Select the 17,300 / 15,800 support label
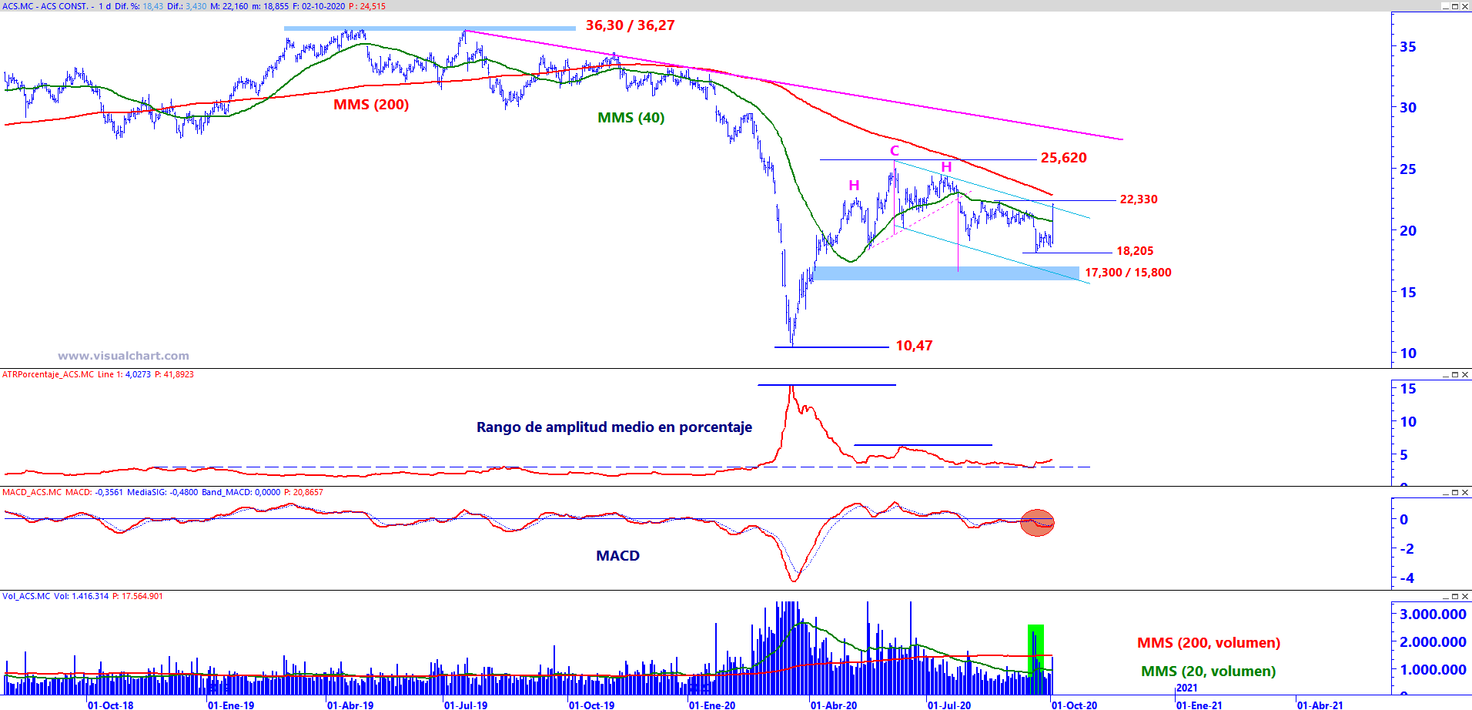This screenshot has height=710, width=1472. (x=1128, y=273)
